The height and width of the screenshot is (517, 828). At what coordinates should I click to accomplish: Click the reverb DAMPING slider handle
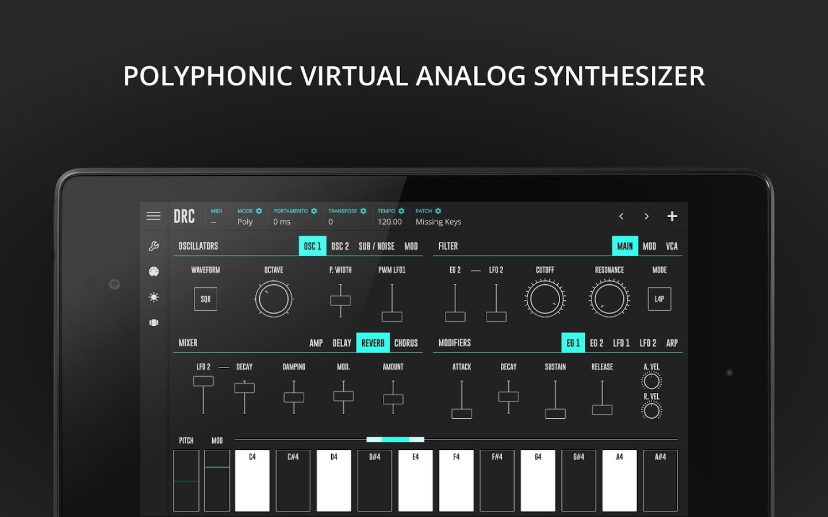(x=294, y=397)
